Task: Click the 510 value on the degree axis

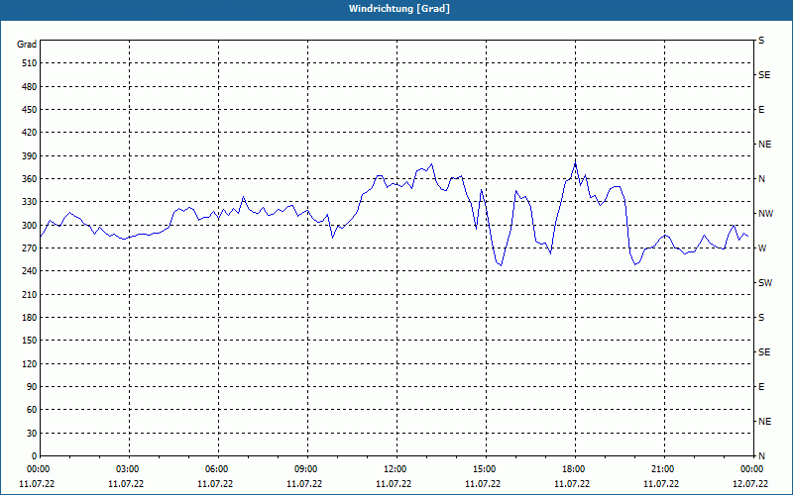Action: click(x=30, y=63)
